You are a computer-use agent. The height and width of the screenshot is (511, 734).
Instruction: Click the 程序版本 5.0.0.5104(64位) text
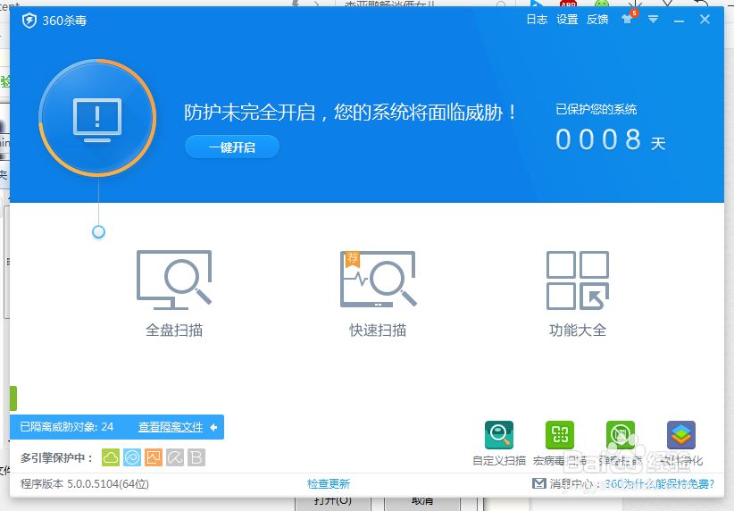[x=85, y=484]
